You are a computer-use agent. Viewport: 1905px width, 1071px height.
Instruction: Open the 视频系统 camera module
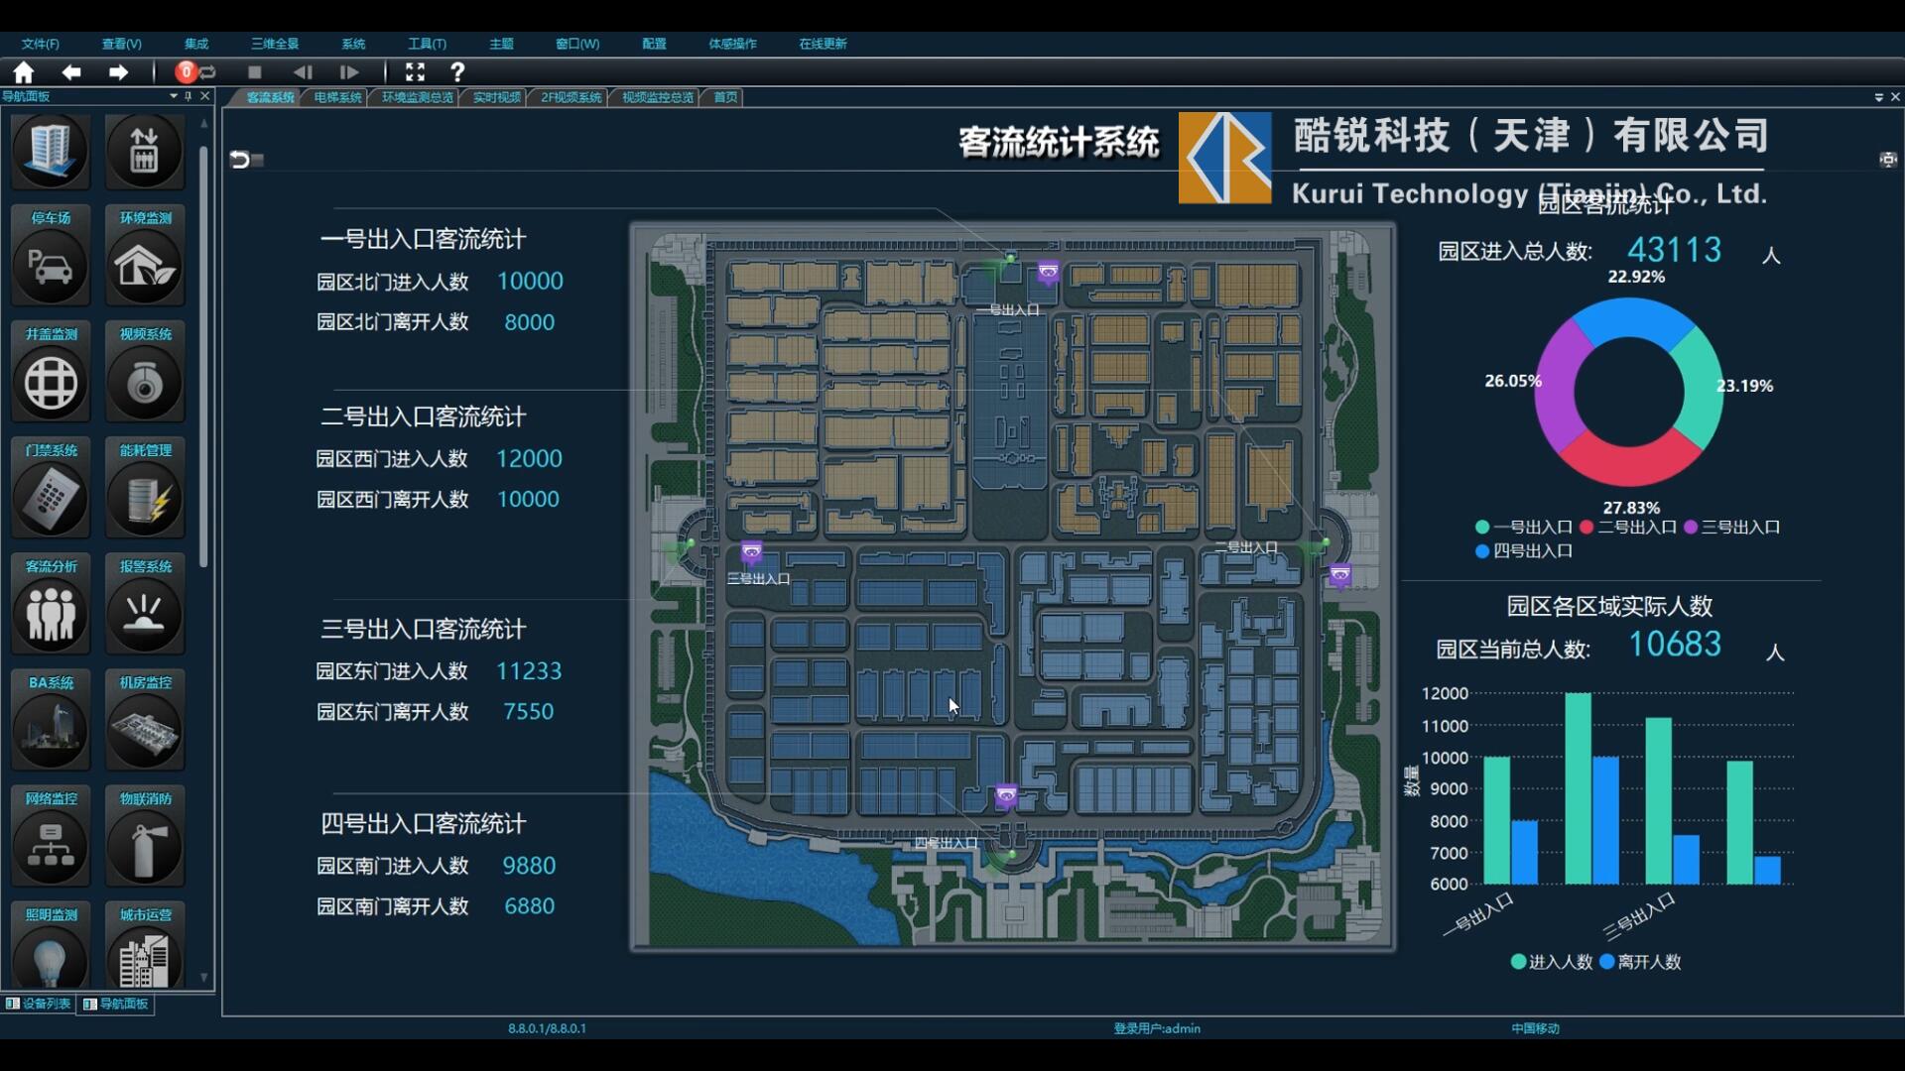pos(145,383)
